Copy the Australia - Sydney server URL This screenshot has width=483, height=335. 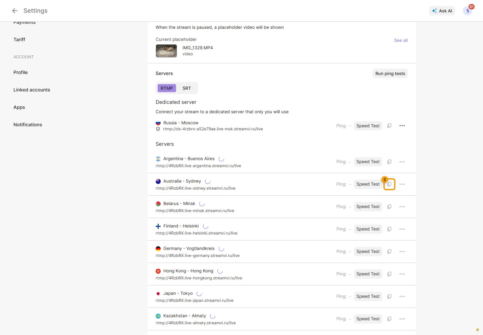point(389,184)
